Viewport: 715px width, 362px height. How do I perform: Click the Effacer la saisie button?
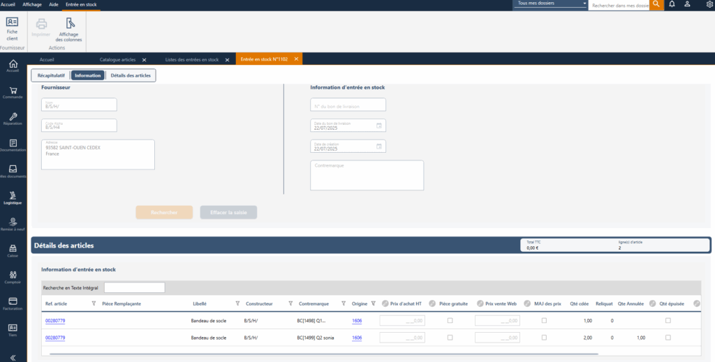point(228,212)
